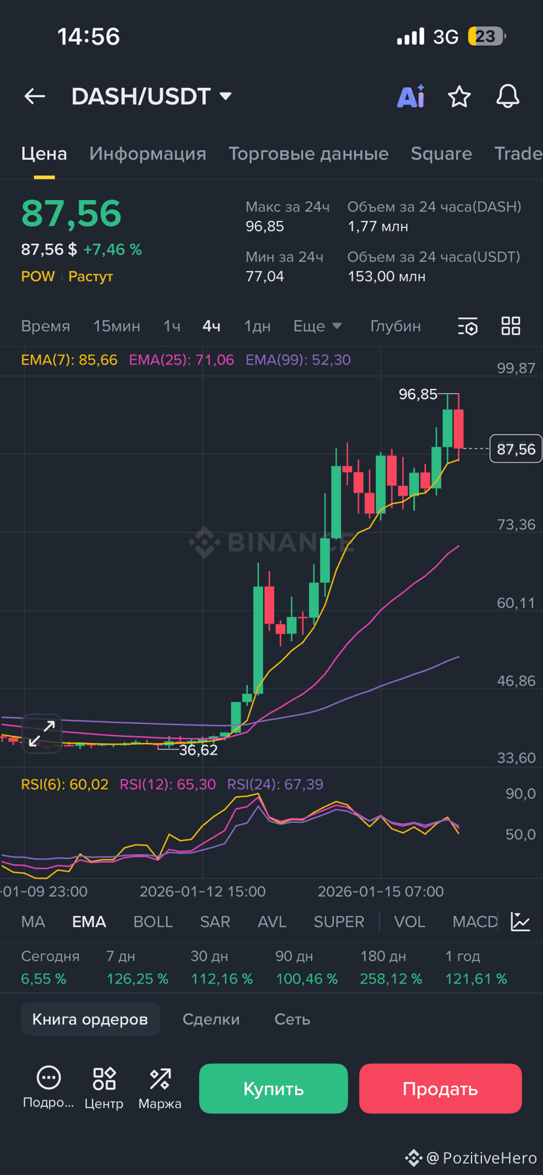
Task: Tap the Мин за 24ч value 77,04
Action: coord(265,276)
